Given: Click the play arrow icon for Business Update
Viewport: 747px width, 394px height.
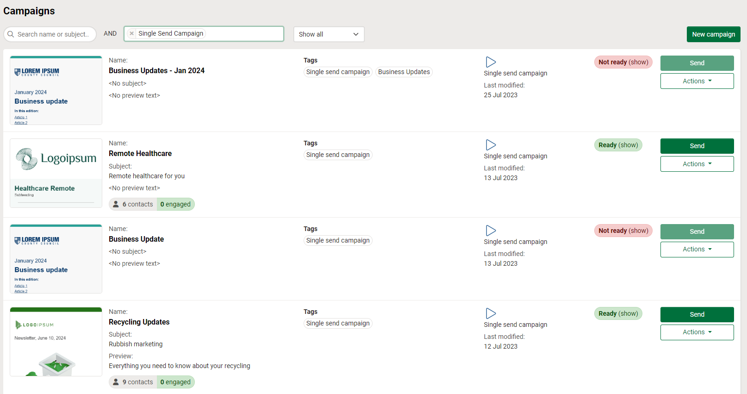Looking at the screenshot, I should 491,231.
